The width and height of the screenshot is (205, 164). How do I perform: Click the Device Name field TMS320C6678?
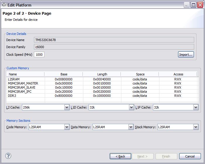point(114,40)
